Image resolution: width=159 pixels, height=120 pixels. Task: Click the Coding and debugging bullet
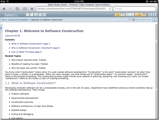(22, 114)
